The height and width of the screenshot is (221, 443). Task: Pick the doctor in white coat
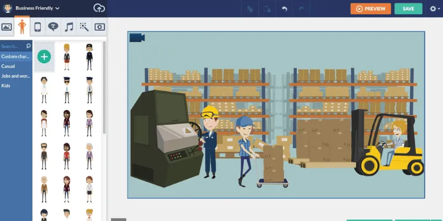coord(44,90)
